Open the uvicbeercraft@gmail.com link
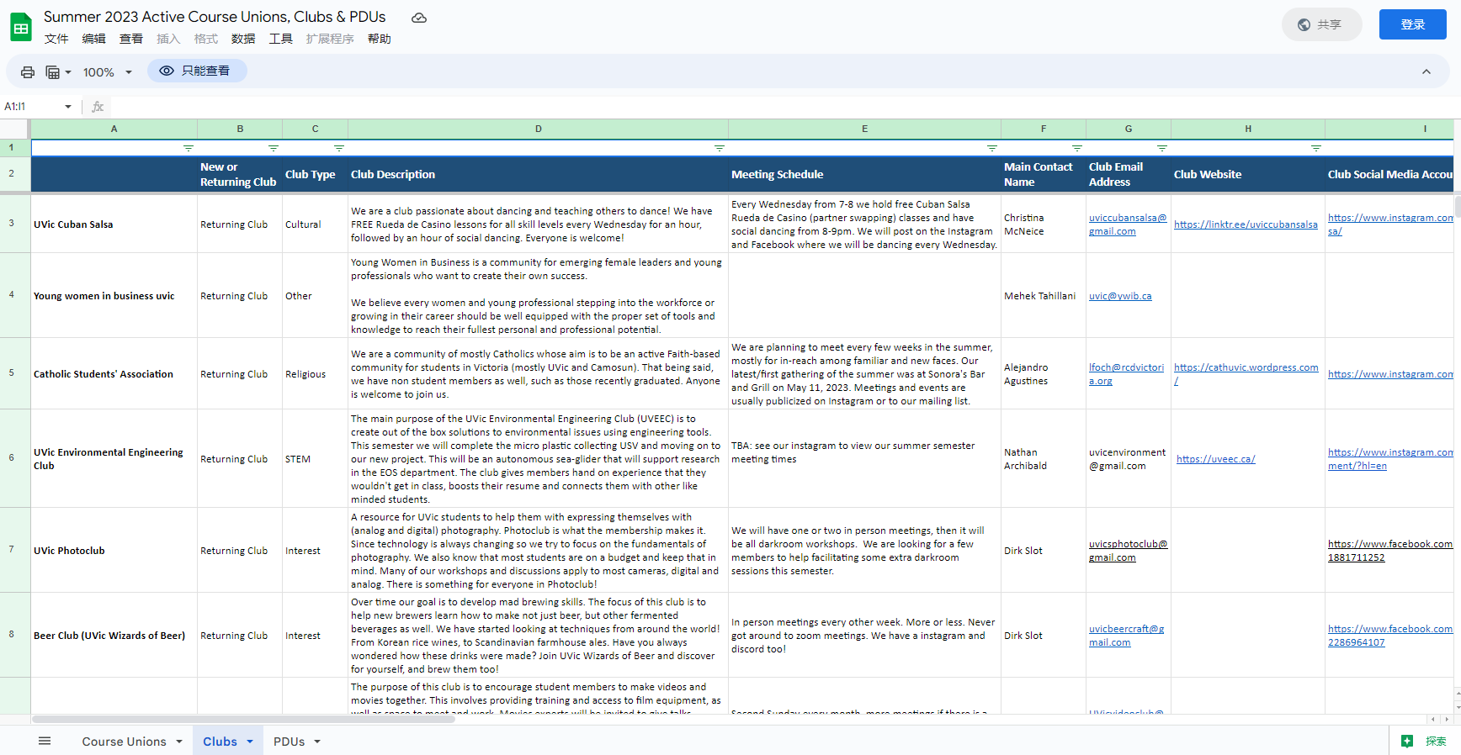 click(x=1126, y=636)
